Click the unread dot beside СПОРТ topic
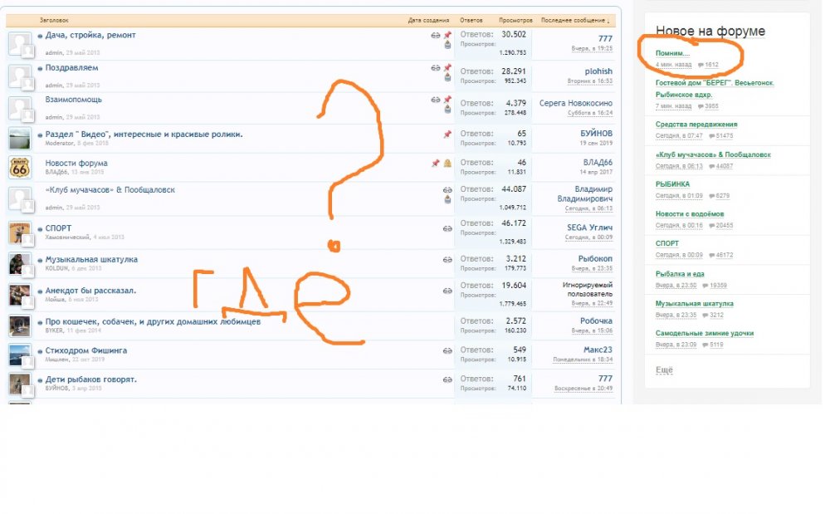 pyautogui.click(x=40, y=228)
